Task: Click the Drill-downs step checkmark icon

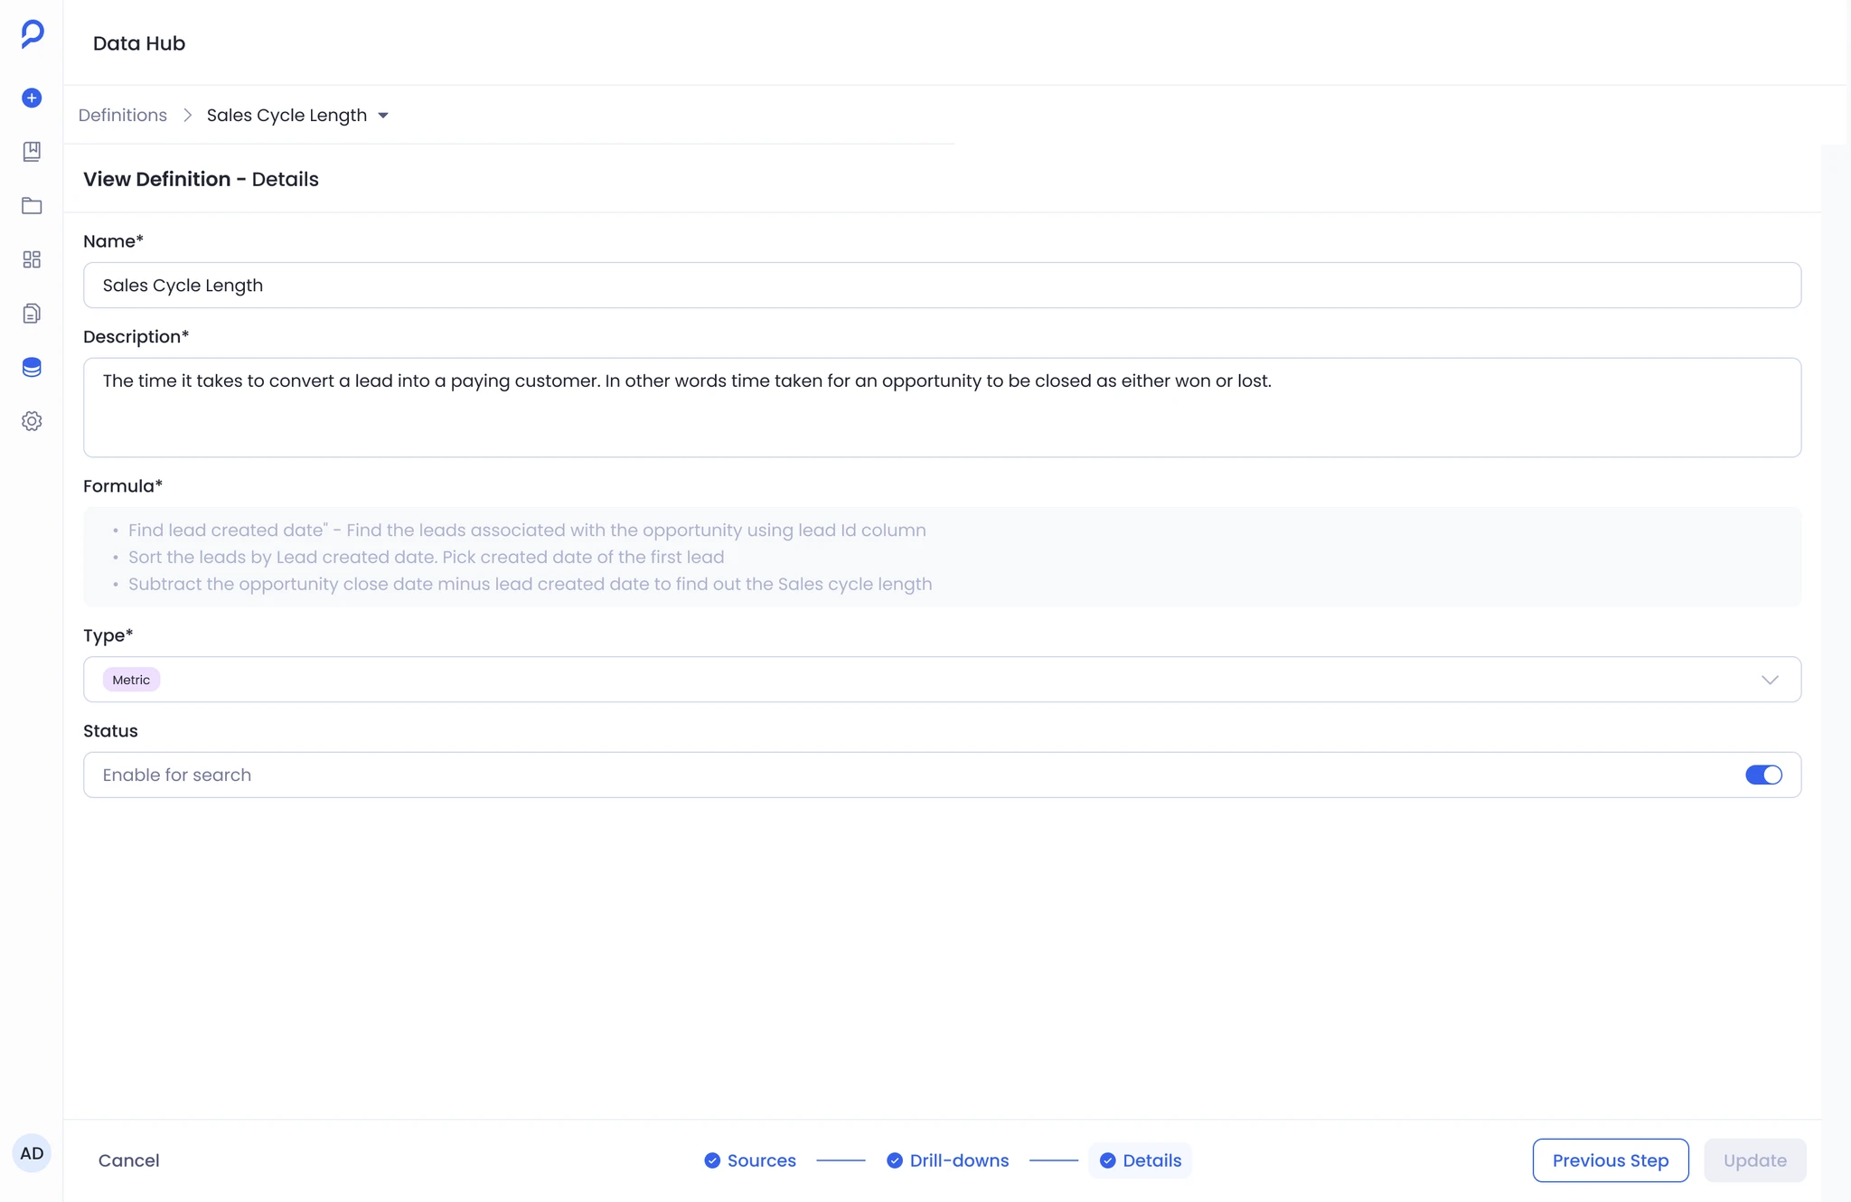Action: pyautogui.click(x=895, y=1160)
